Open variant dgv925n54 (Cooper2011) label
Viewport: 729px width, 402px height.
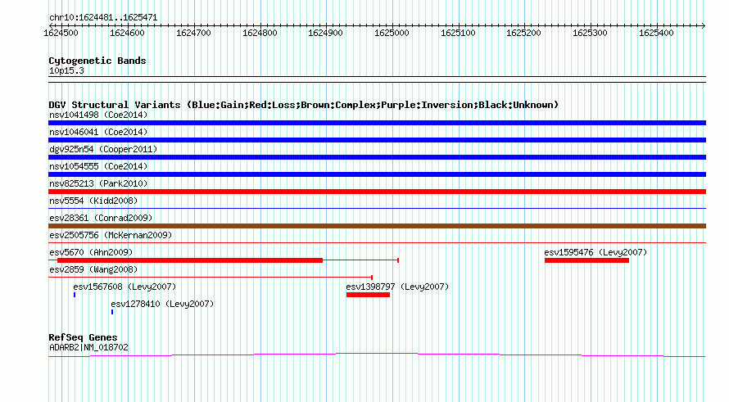(103, 149)
